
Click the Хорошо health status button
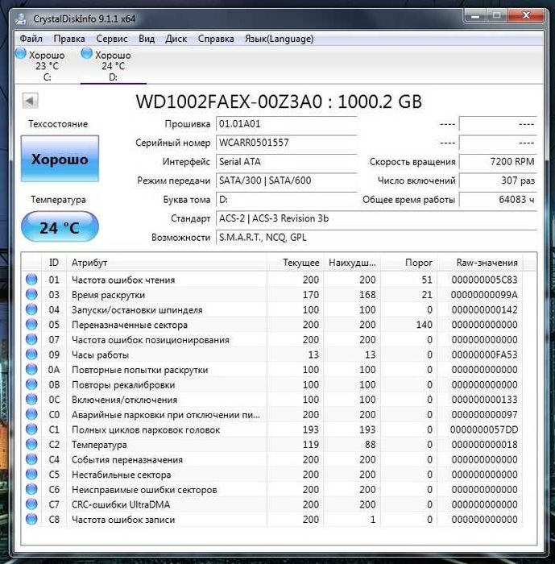[x=60, y=159]
